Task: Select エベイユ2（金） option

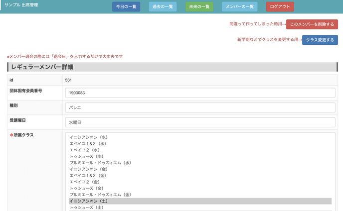Action: point(200,182)
